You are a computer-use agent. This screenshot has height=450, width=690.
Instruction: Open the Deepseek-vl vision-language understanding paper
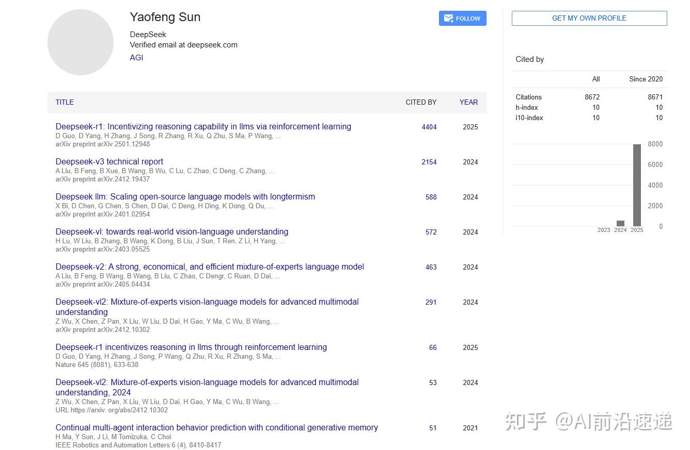tap(171, 231)
